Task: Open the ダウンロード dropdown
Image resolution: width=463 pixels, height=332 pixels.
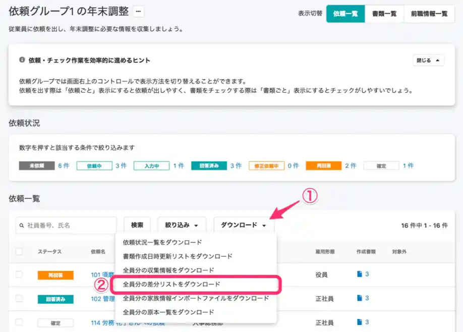Action: 244,226
